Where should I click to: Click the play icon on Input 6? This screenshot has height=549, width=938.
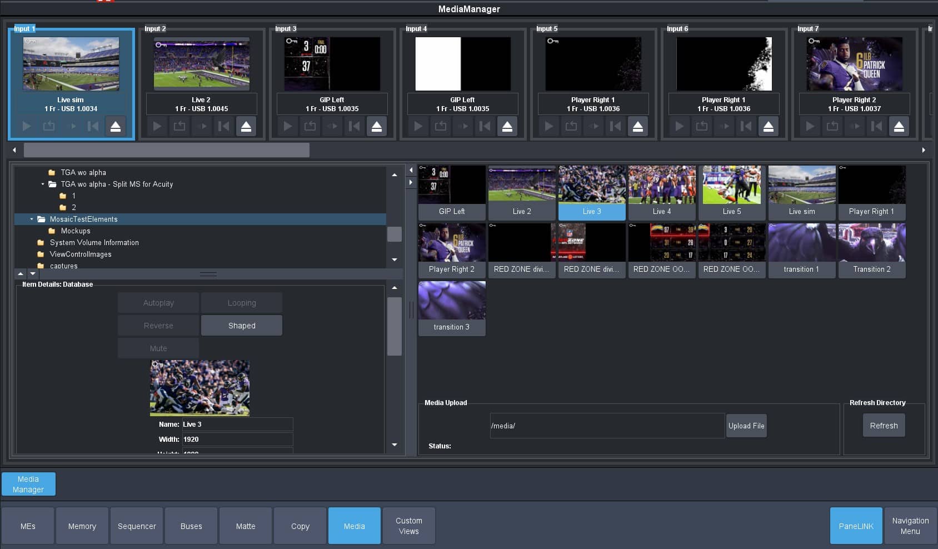tap(680, 126)
